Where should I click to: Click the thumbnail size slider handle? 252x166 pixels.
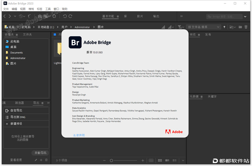pos(111,160)
